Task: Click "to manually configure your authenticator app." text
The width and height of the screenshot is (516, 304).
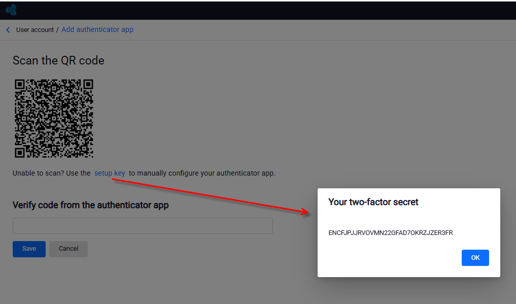Action: click(x=202, y=173)
